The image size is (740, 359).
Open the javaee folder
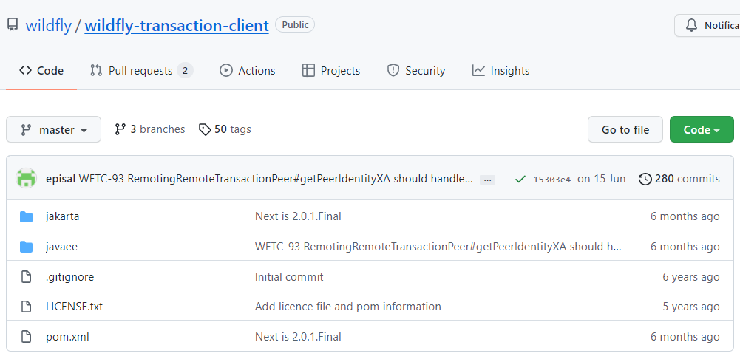(61, 247)
